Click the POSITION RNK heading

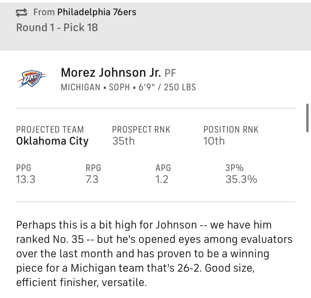coord(231,129)
